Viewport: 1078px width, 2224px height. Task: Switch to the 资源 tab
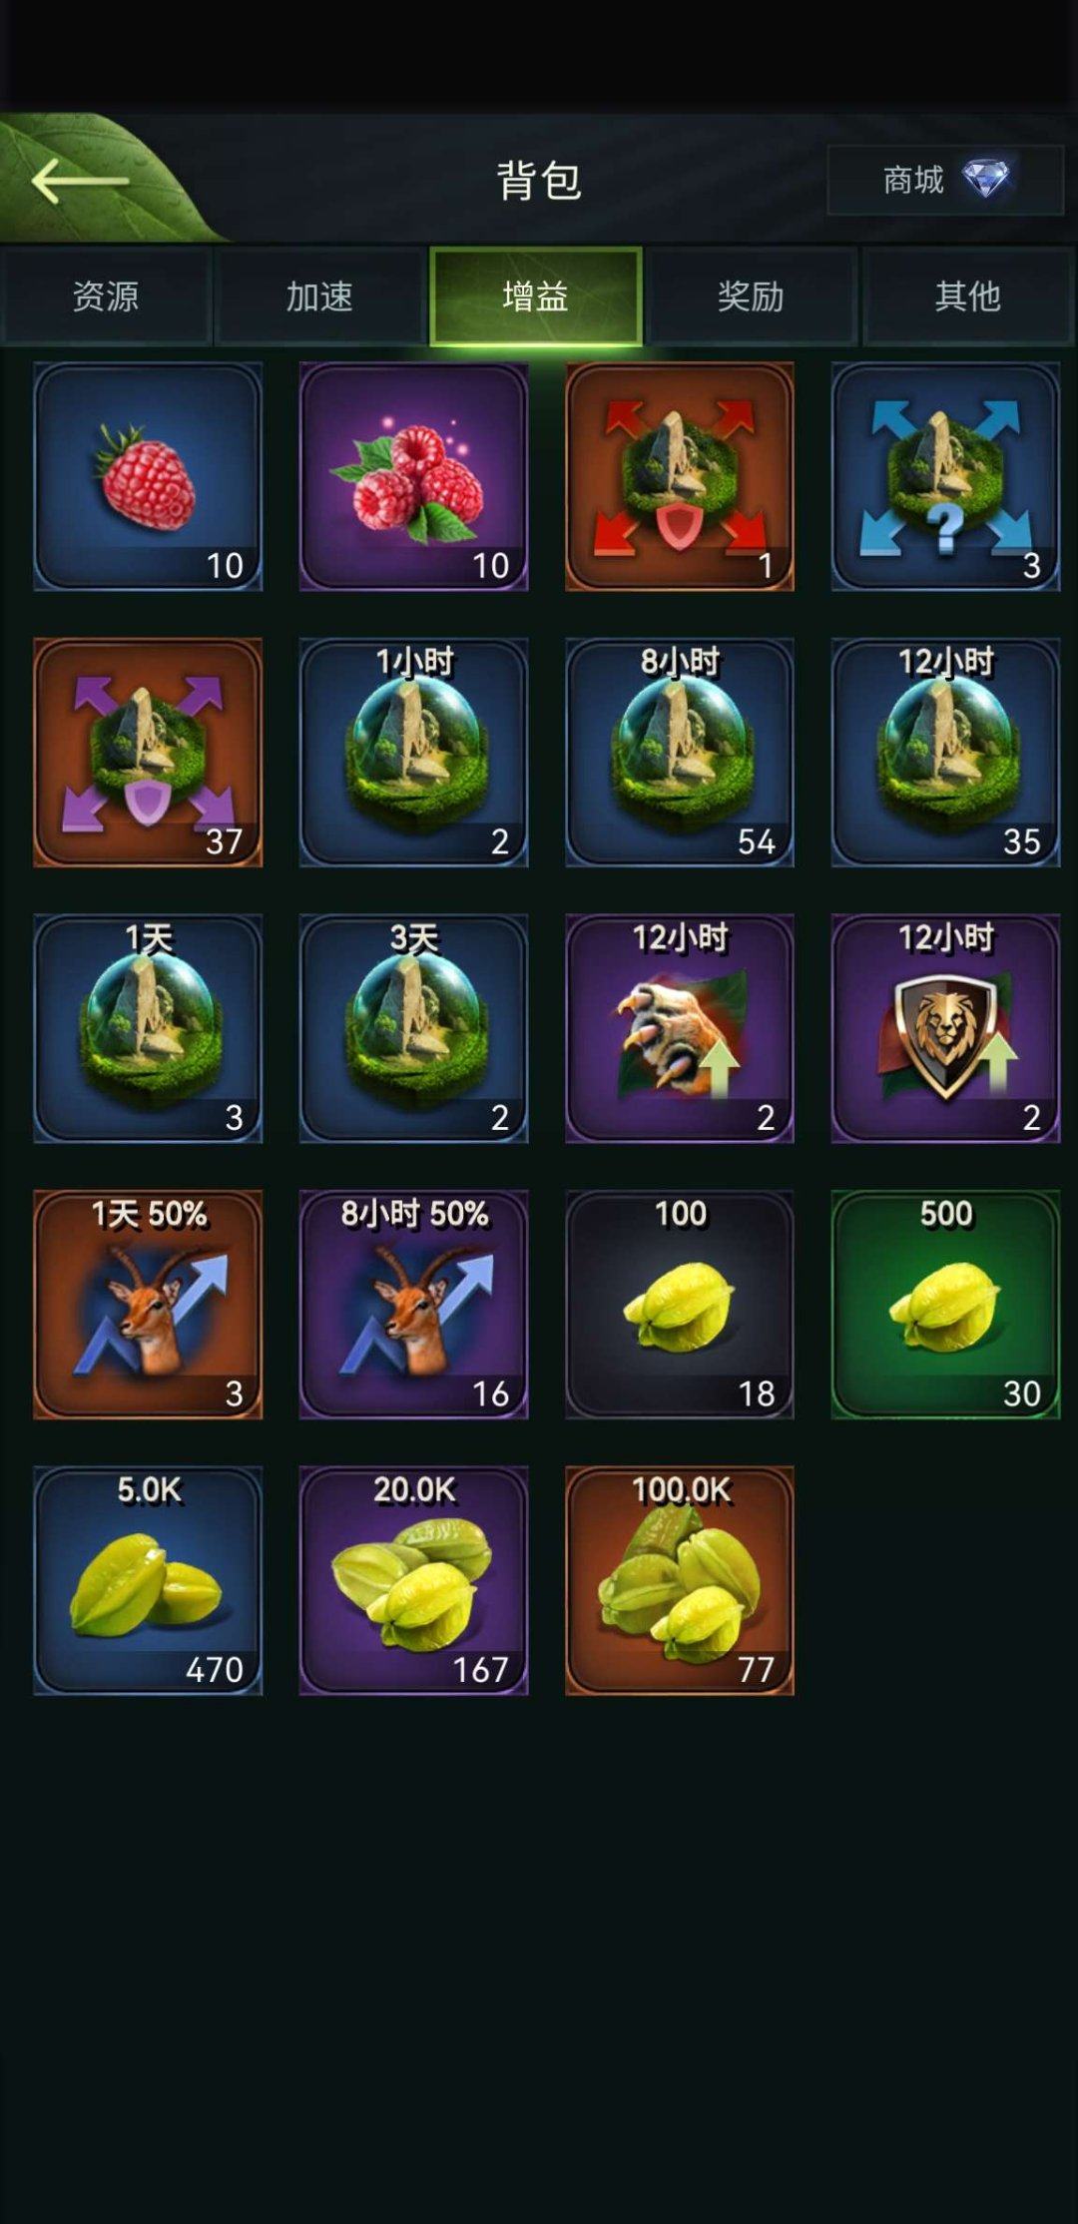(x=106, y=296)
